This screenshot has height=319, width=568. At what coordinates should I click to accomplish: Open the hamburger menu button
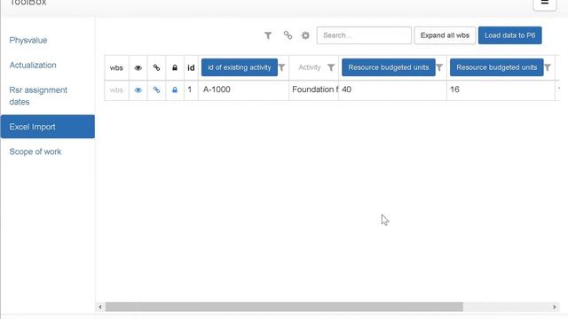pos(544,3)
